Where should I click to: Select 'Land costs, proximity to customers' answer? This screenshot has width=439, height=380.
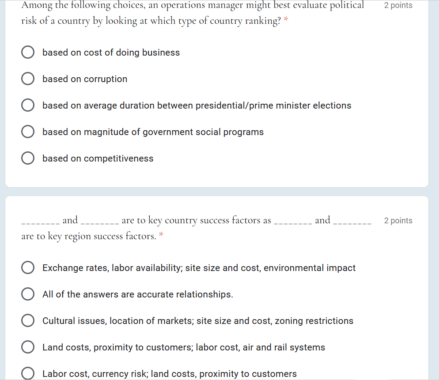pyautogui.click(x=28, y=347)
